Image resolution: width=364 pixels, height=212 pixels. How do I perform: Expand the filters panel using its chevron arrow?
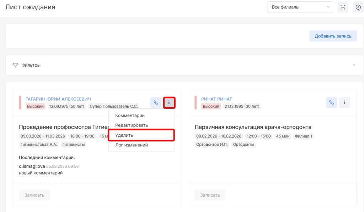354,65
